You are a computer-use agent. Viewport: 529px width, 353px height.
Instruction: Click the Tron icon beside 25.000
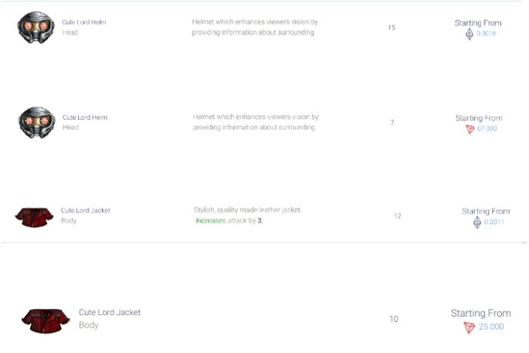(x=469, y=327)
